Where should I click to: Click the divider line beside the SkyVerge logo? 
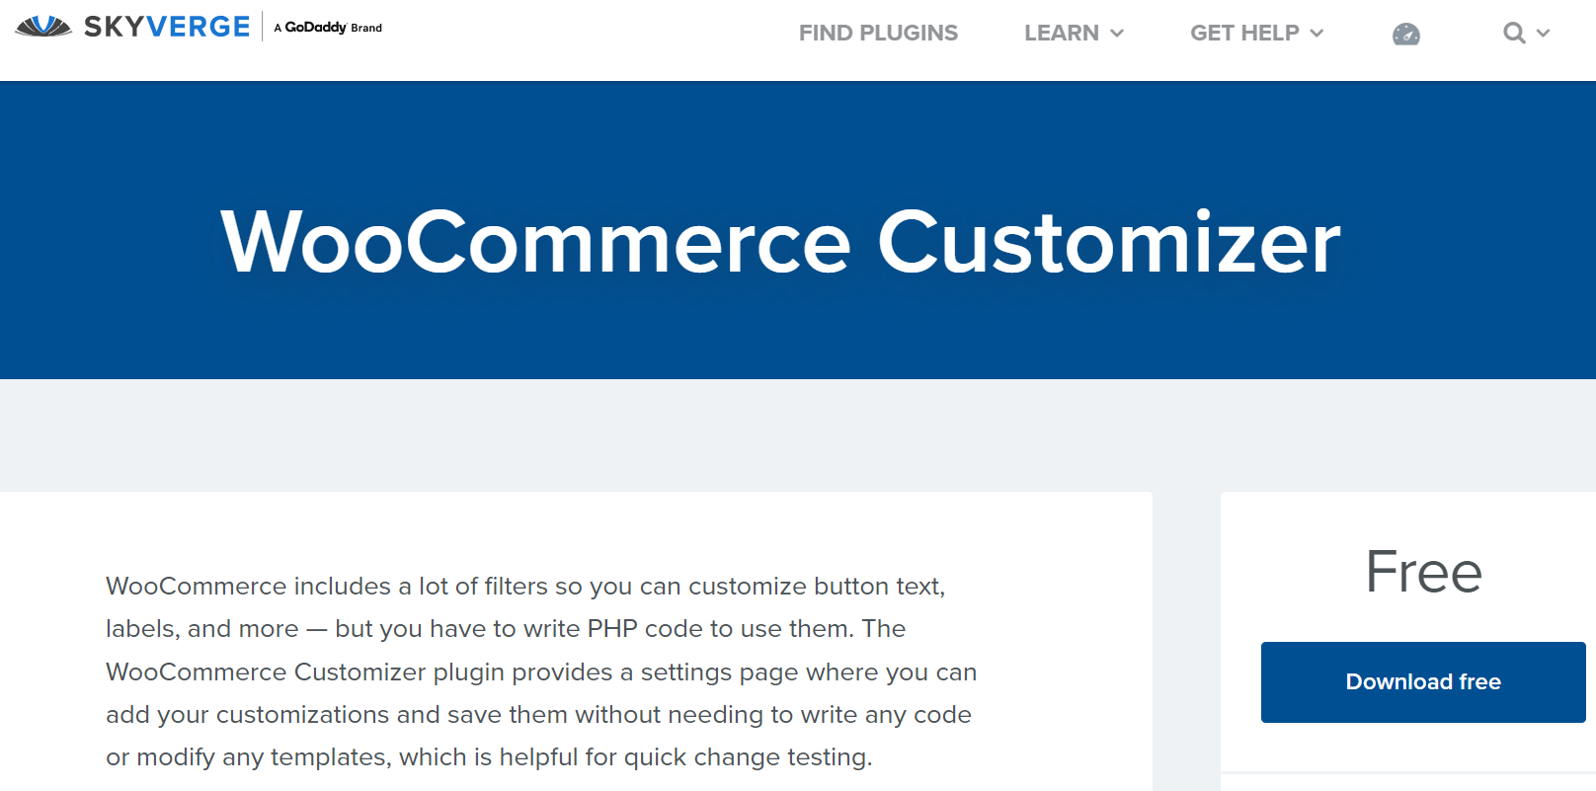tap(263, 27)
